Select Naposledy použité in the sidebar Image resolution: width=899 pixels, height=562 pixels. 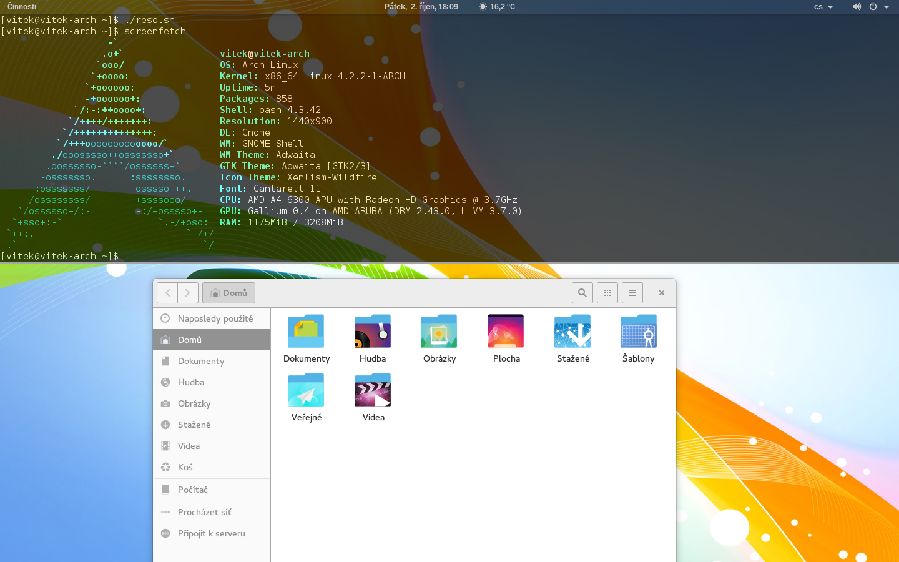click(212, 318)
